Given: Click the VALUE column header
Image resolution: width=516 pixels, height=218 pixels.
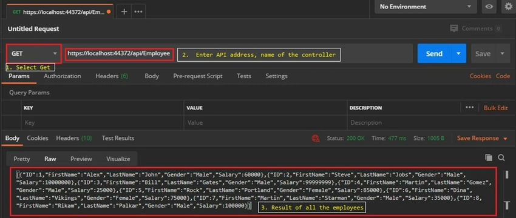Looking at the screenshot, I should pyautogui.click(x=194, y=108).
